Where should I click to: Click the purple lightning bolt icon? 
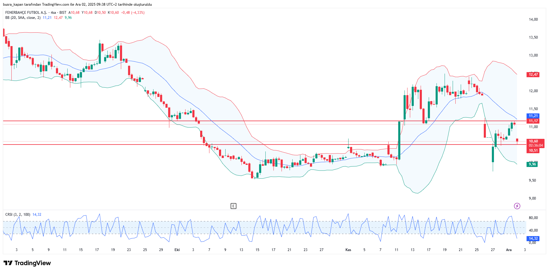(x=517, y=206)
